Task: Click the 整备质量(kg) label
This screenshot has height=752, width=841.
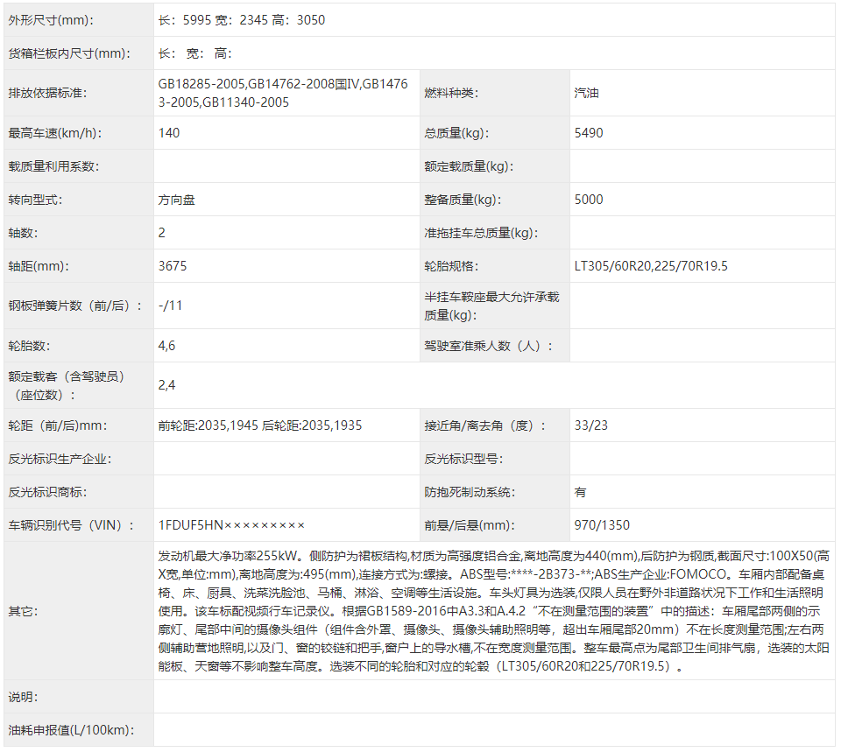Action: pyautogui.click(x=463, y=200)
